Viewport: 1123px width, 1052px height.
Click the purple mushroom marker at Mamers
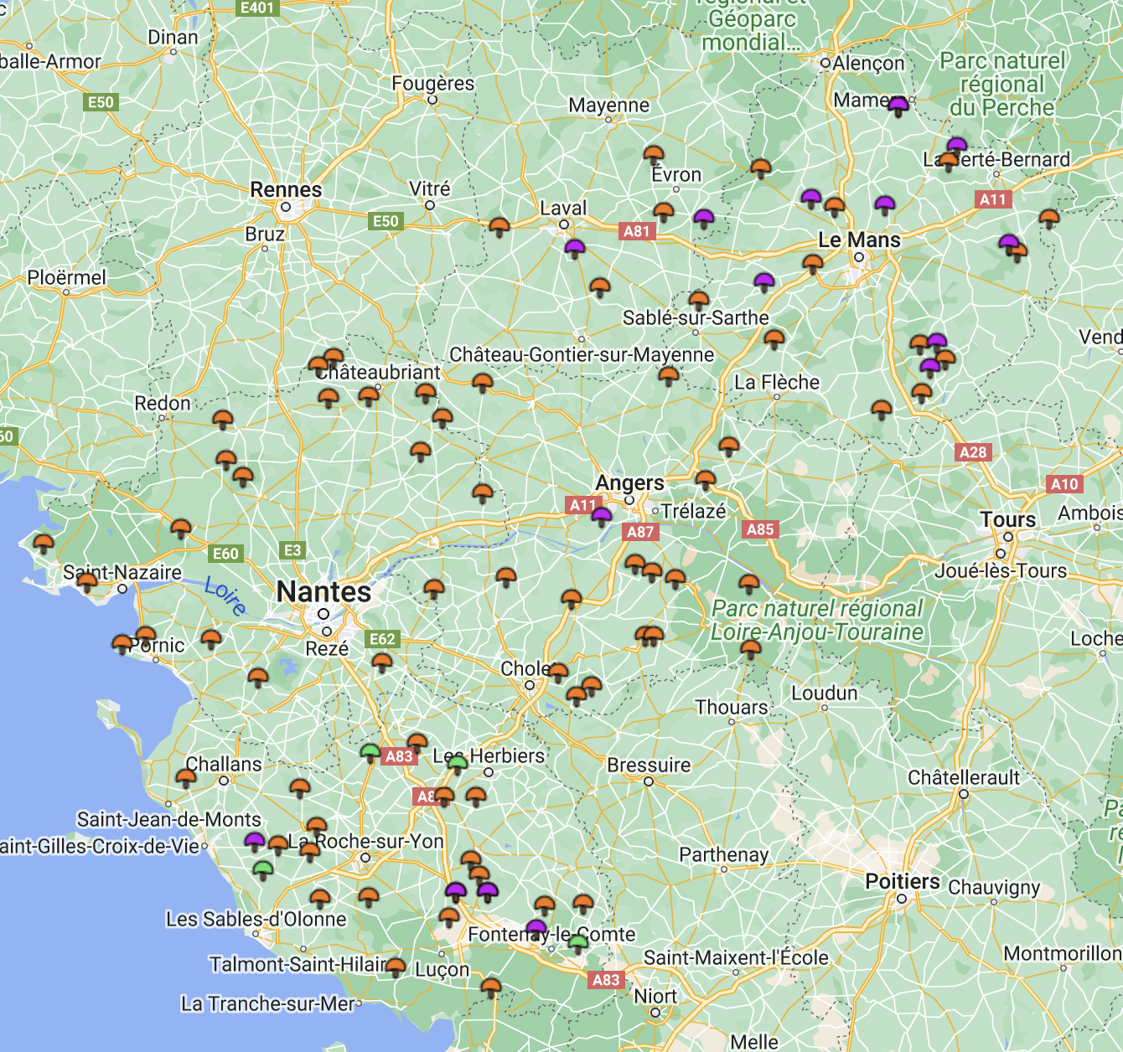pos(898,106)
